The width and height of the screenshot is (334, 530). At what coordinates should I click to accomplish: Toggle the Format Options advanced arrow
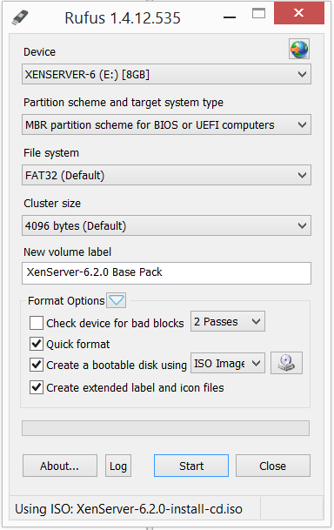point(117,300)
